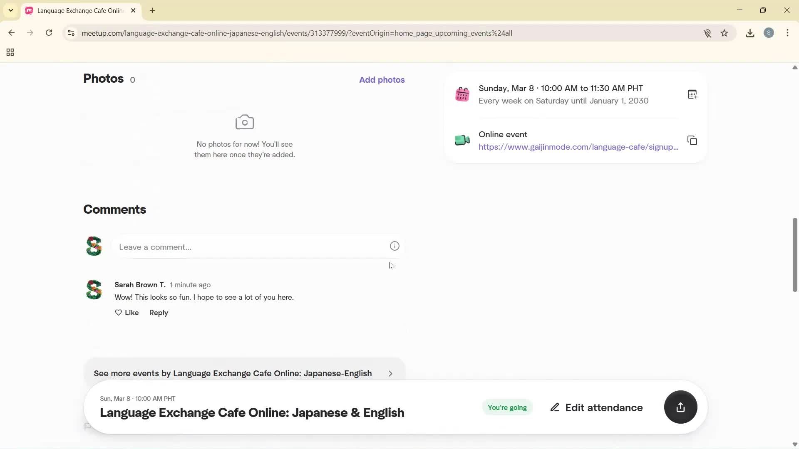Screen dimensions: 799x449
Task: Click the "You're going" attendance status
Action: 507,407
